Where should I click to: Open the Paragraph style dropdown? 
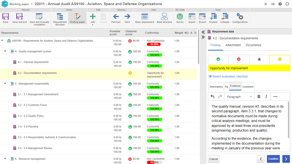pos(239,97)
